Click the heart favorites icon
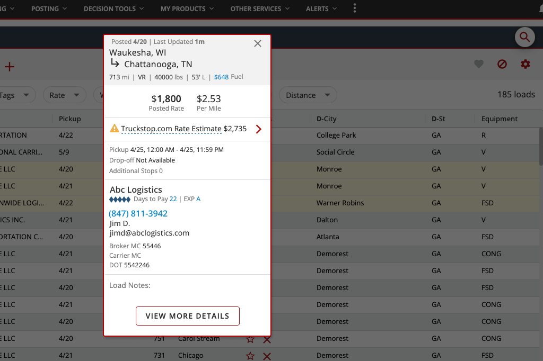 tap(479, 64)
